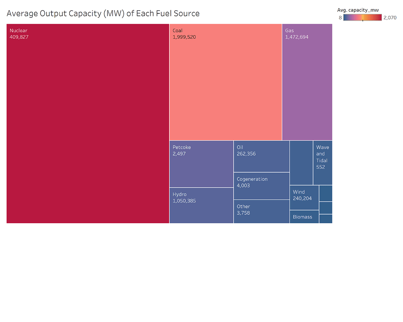The image size is (403, 322).
Task: Select the purple Gas tile
Action: (x=307, y=82)
